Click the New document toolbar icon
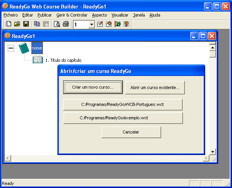Image resolution: width=232 pixels, height=188 pixels. point(9,24)
